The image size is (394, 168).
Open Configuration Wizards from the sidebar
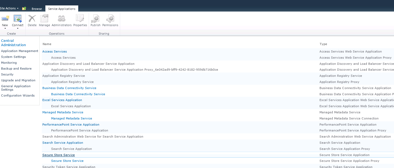18,95
